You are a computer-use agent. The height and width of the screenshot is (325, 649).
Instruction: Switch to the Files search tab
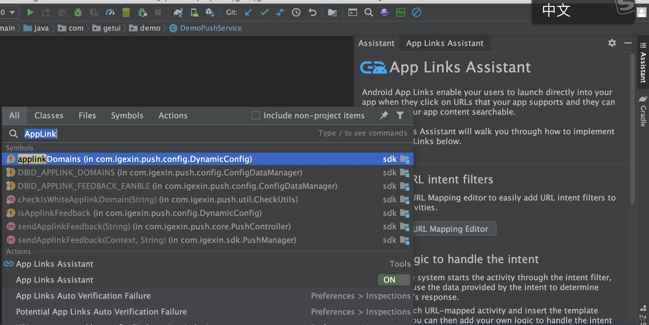pyautogui.click(x=87, y=116)
